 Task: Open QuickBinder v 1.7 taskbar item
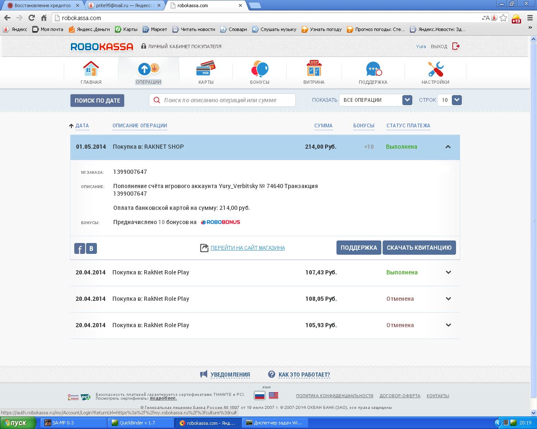click(141, 423)
